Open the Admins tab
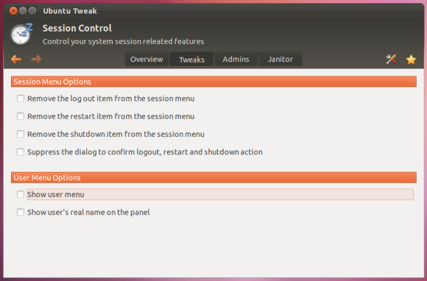This screenshot has height=281, width=427. click(x=236, y=59)
